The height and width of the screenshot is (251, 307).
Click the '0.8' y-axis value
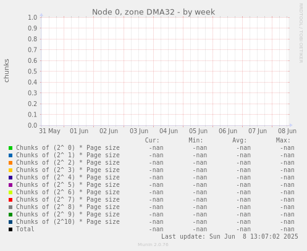pos(33,39)
